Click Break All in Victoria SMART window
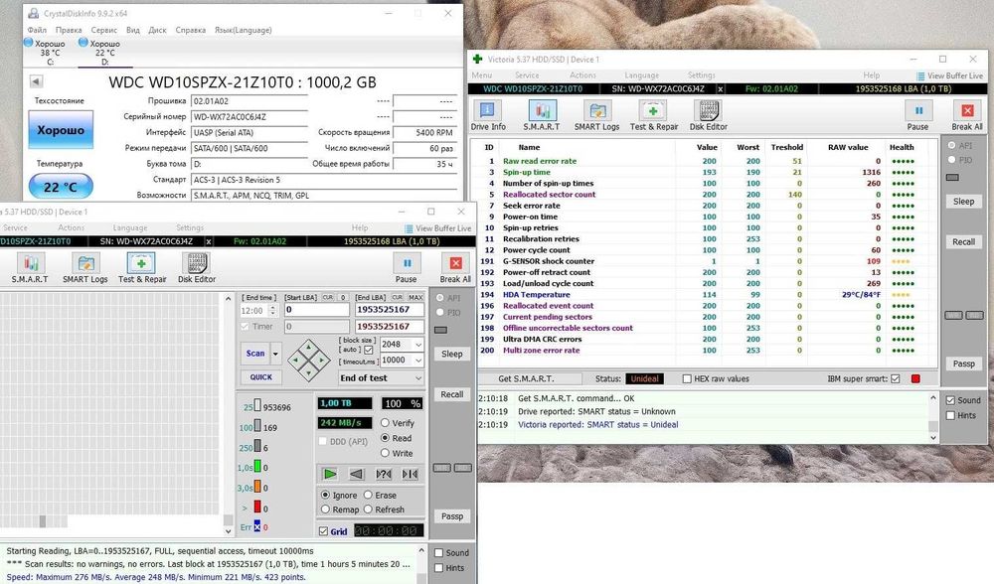The width and height of the screenshot is (994, 584). click(967, 115)
